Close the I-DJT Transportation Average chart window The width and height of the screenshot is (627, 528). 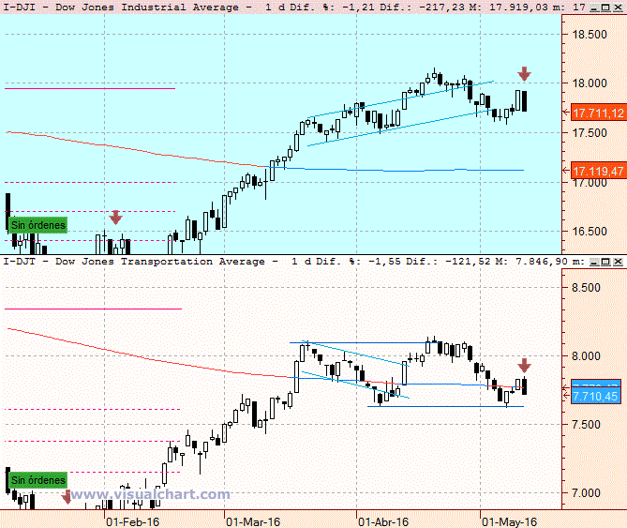point(618,262)
